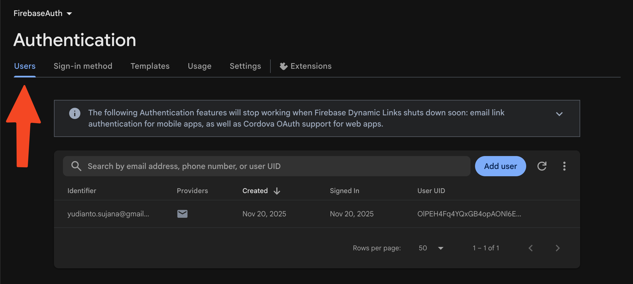Viewport: 633px width, 284px height.
Task: Go to the previous page arrow
Action: (531, 248)
